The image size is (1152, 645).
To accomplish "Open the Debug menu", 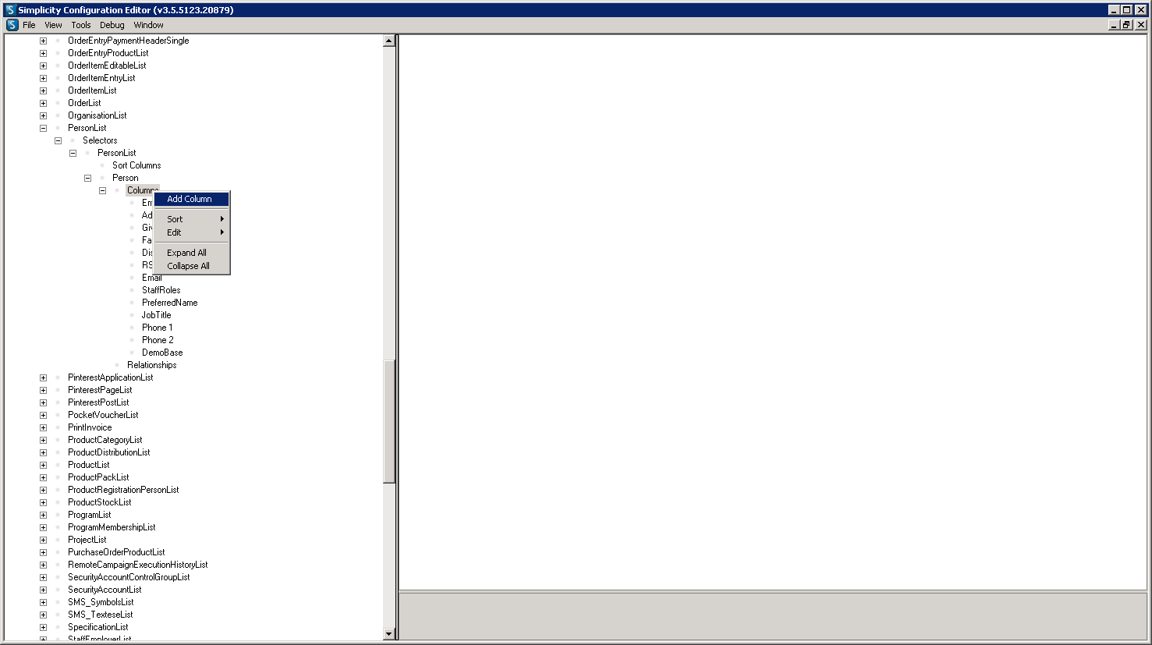I will click(112, 25).
